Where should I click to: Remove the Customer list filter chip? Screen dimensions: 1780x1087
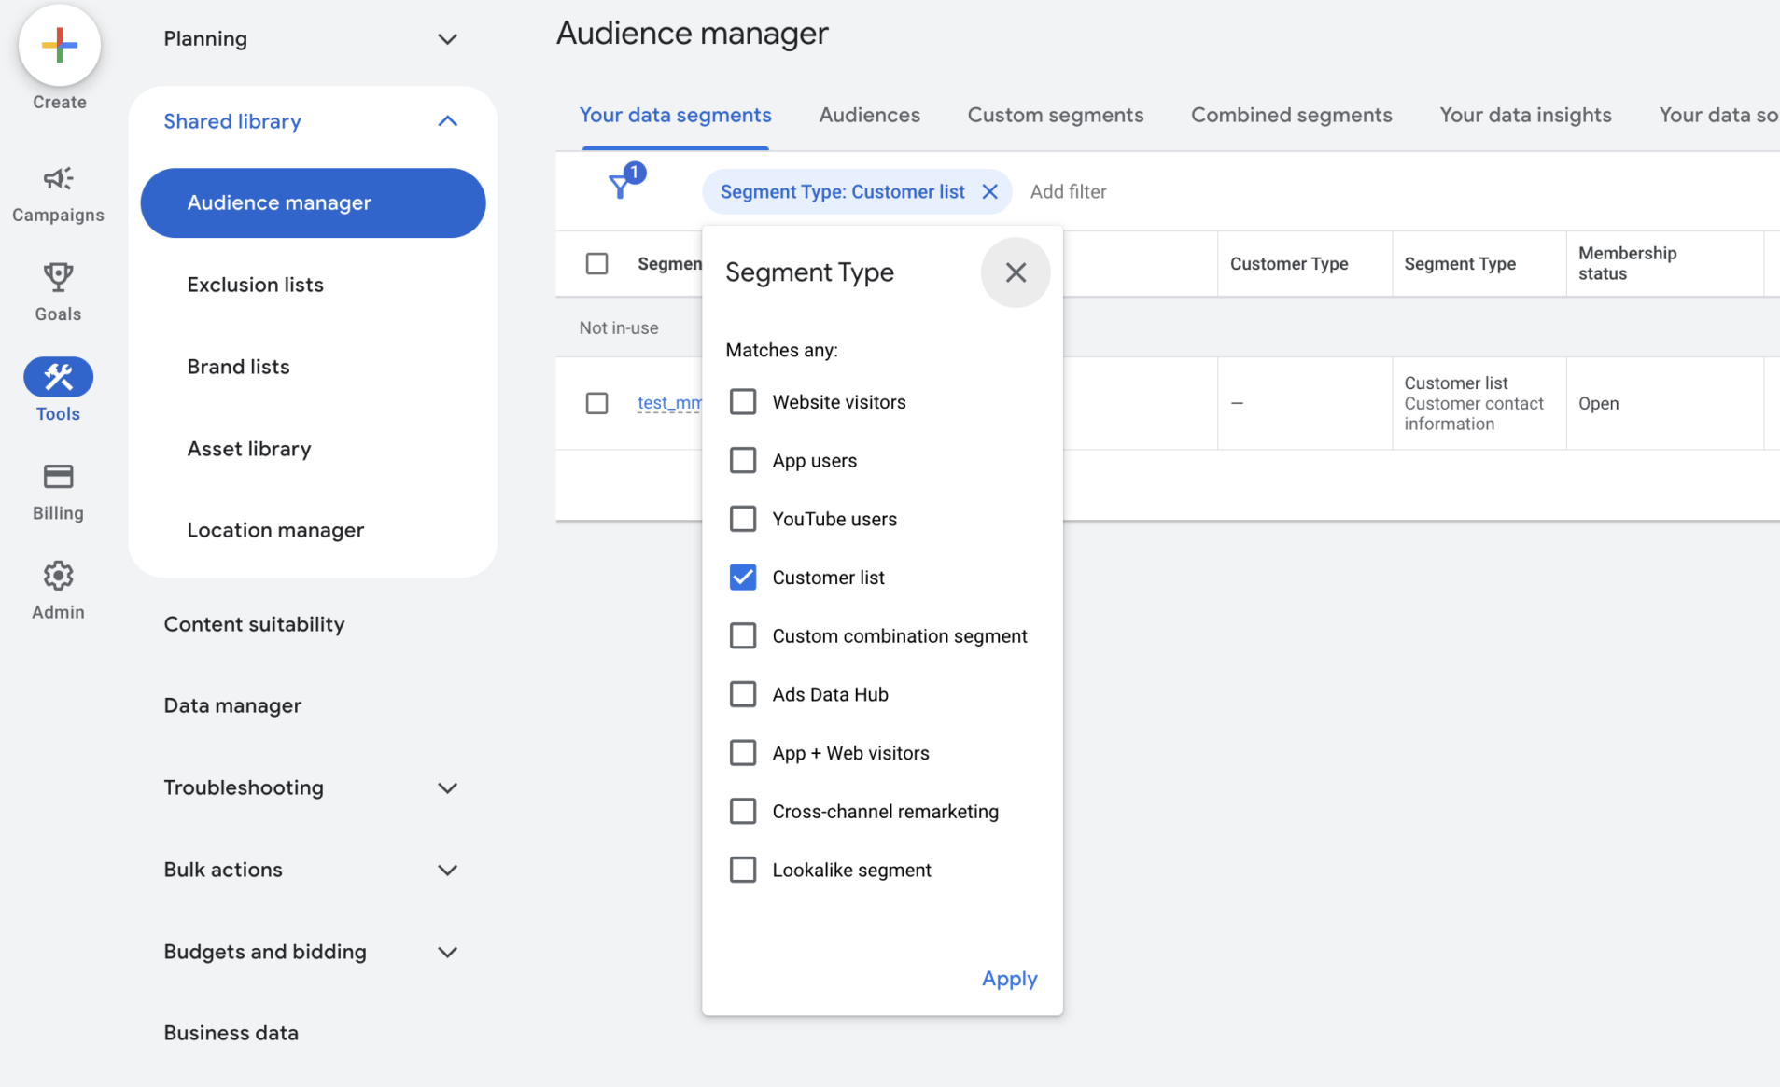pos(990,192)
